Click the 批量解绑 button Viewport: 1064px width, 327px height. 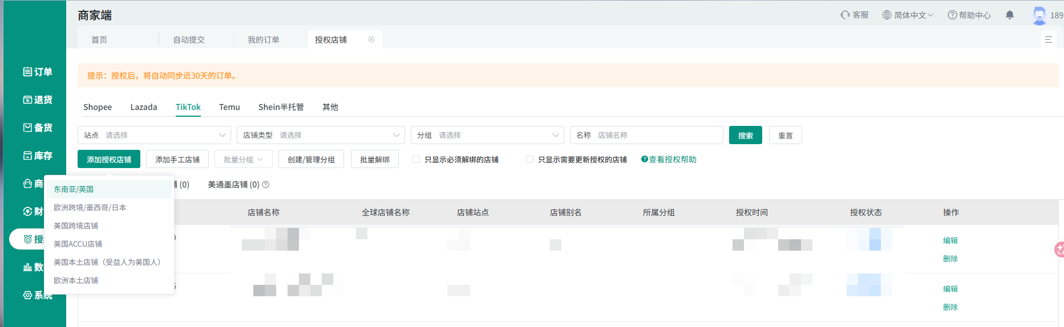375,160
